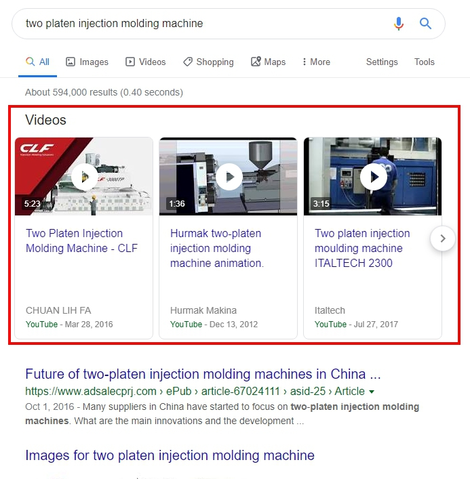Open the Images search tab
The image size is (470, 479).
87,62
